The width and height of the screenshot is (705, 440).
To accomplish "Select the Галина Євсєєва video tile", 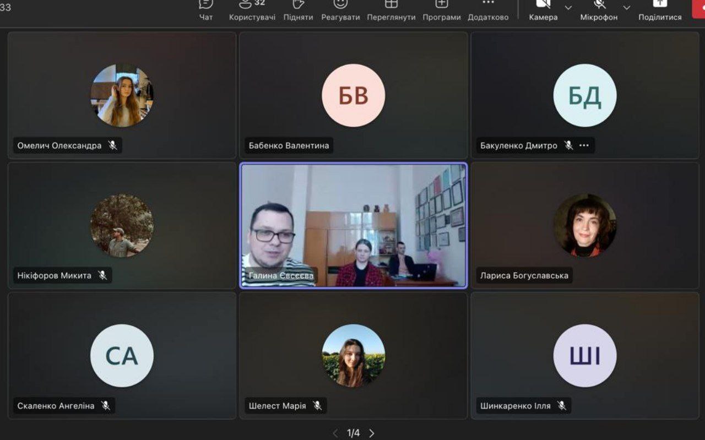I will pyautogui.click(x=353, y=225).
